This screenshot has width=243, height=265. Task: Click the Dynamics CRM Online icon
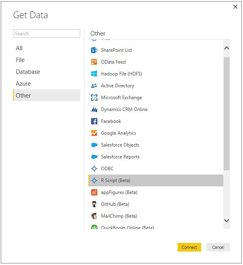[94, 109]
